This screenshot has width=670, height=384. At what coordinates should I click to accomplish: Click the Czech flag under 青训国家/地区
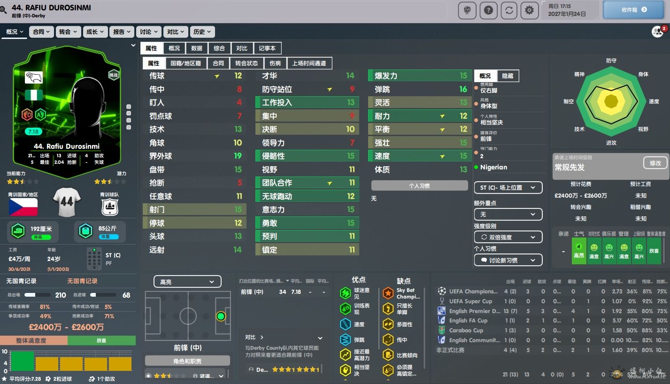23,207
